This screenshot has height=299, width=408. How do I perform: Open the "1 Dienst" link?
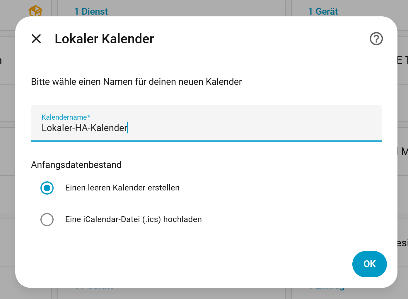(91, 11)
